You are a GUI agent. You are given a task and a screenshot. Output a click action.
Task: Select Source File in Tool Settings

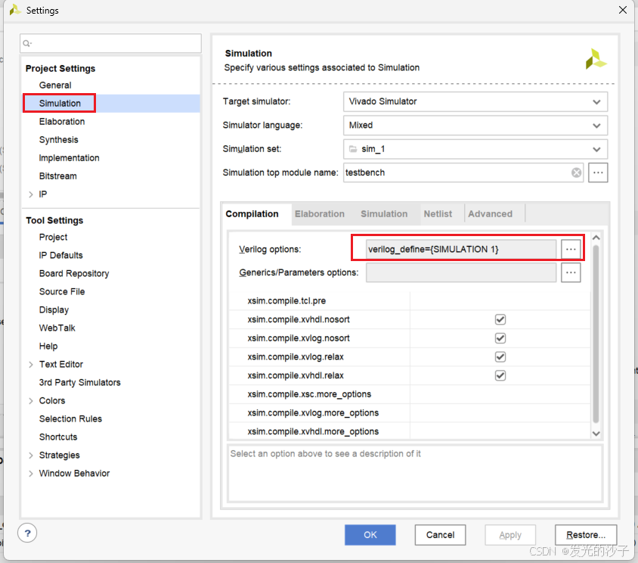point(62,291)
